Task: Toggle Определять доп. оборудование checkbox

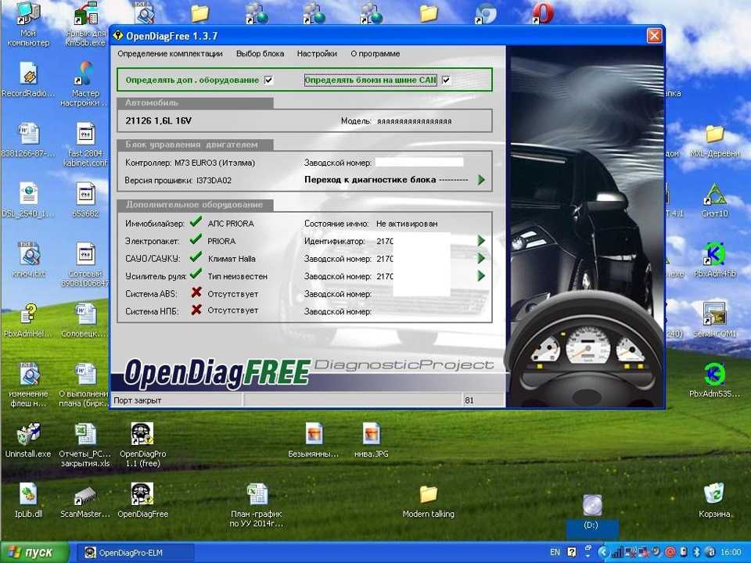Action: click(269, 80)
